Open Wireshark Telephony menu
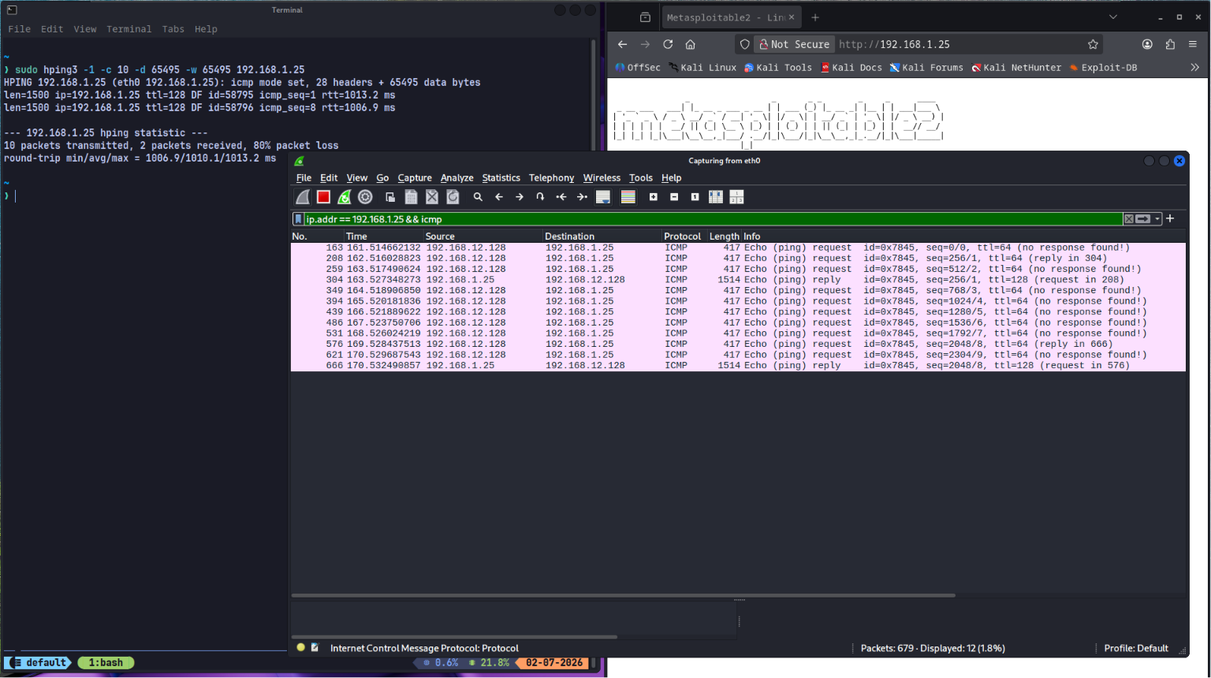 (x=551, y=178)
